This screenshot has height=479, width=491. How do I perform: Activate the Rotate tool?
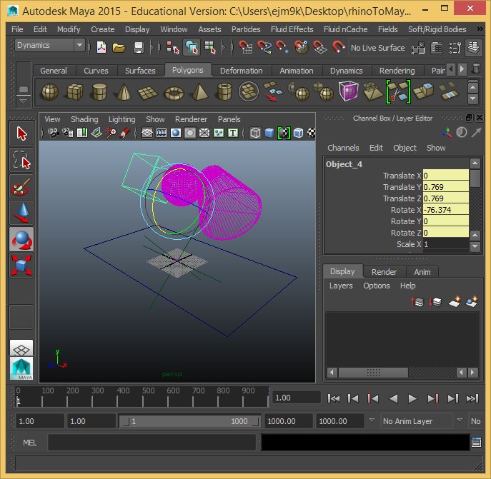21,239
